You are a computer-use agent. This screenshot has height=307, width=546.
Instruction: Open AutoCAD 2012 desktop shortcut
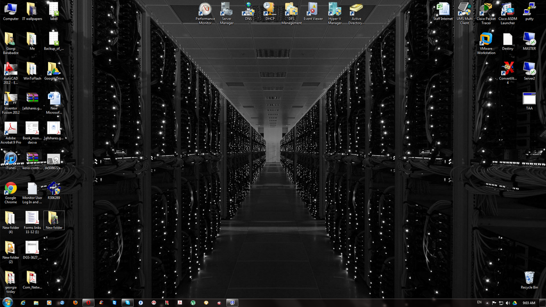[x=11, y=70]
